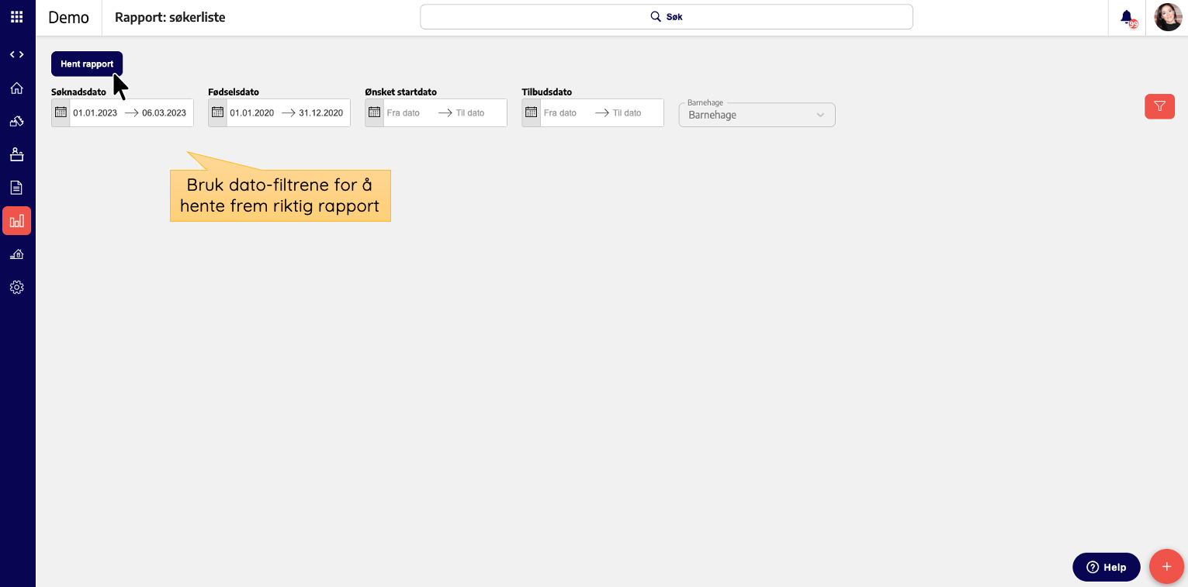Open calendar icon for Søknadsdato
1188x587 pixels.
61,112
